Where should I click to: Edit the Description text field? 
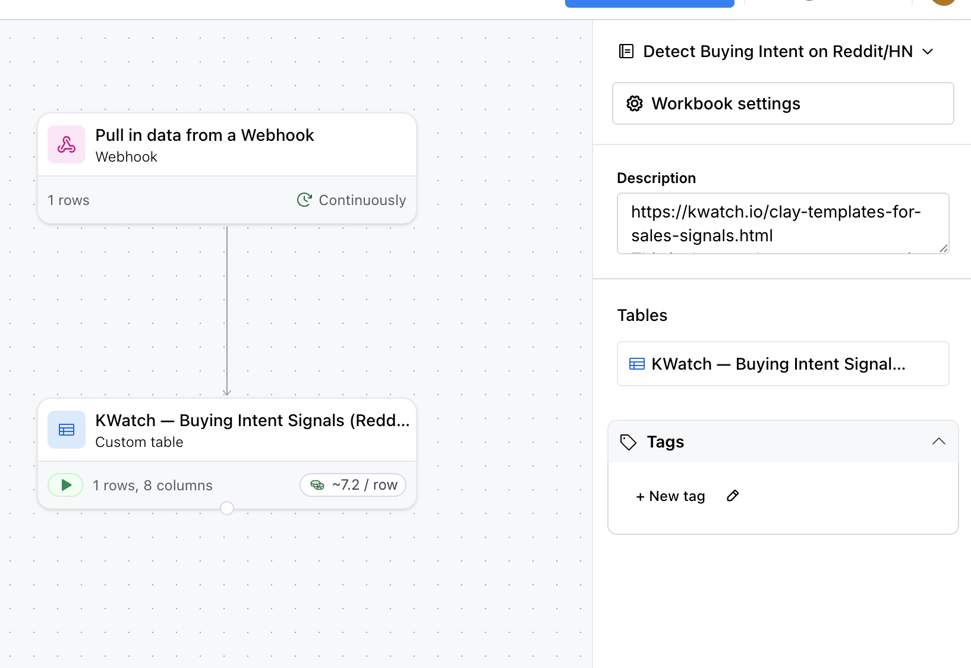(x=783, y=223)
